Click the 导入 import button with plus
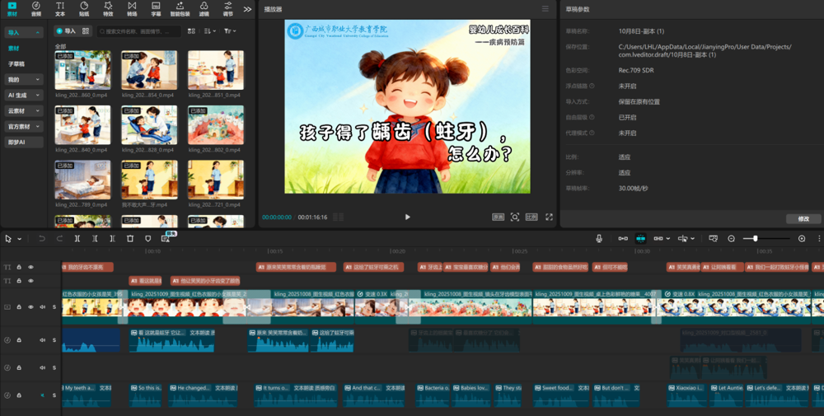This screenshot has height=416, width=824. pyautogui.click(x=66, y=31)
